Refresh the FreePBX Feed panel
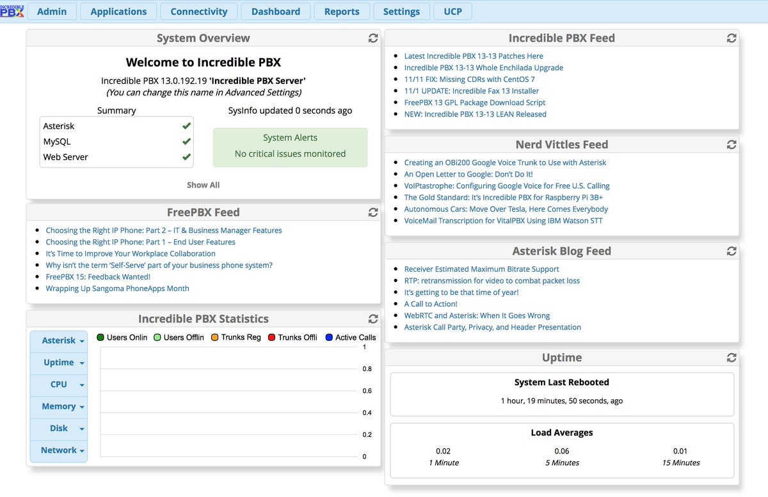This screenshot has height=497, width=768. pyautogui.click(x=373, y=212)
